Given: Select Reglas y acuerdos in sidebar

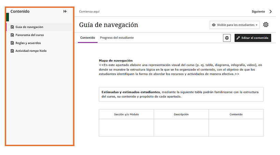Looking at the screenshot, I should pyautogui.click(x=28, y=43).
